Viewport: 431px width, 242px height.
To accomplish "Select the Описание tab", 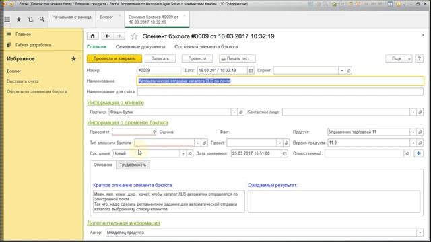I will tap(103, 165).
